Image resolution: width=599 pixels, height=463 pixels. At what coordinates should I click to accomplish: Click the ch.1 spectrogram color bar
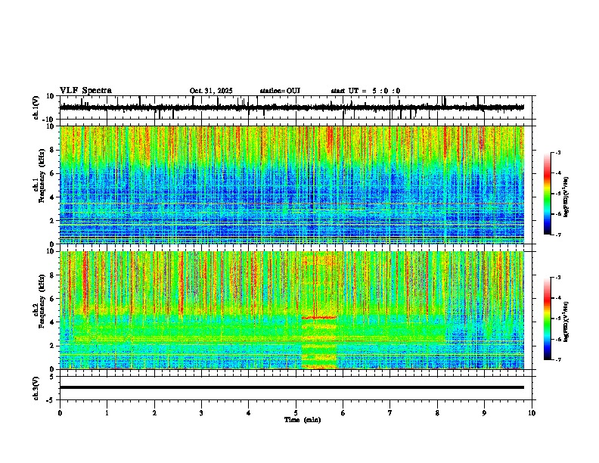547,194
